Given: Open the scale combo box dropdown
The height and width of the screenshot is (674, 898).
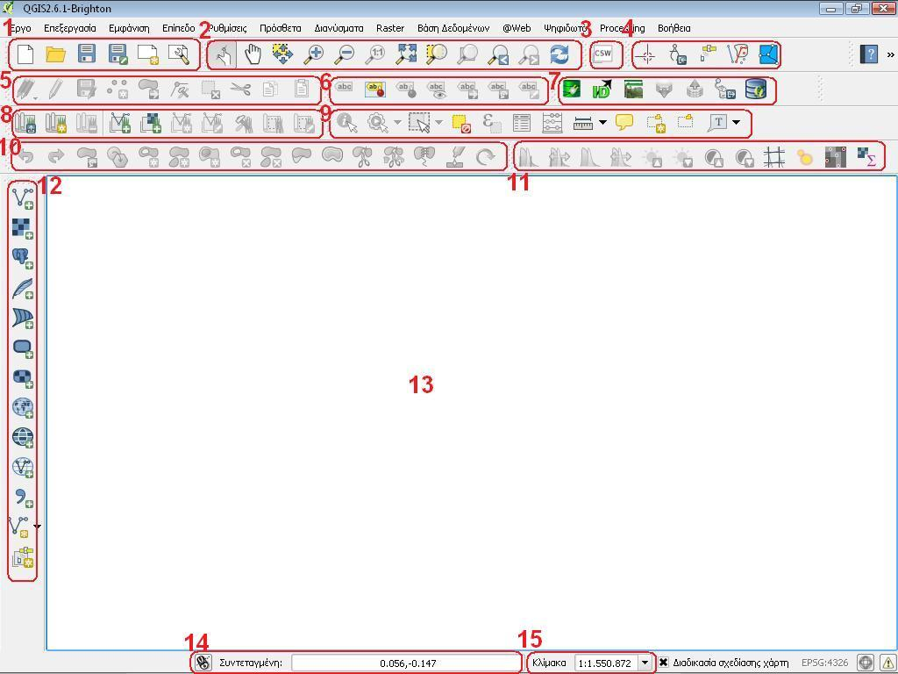Looking at the screenshot, I should [x=645, y=663].
